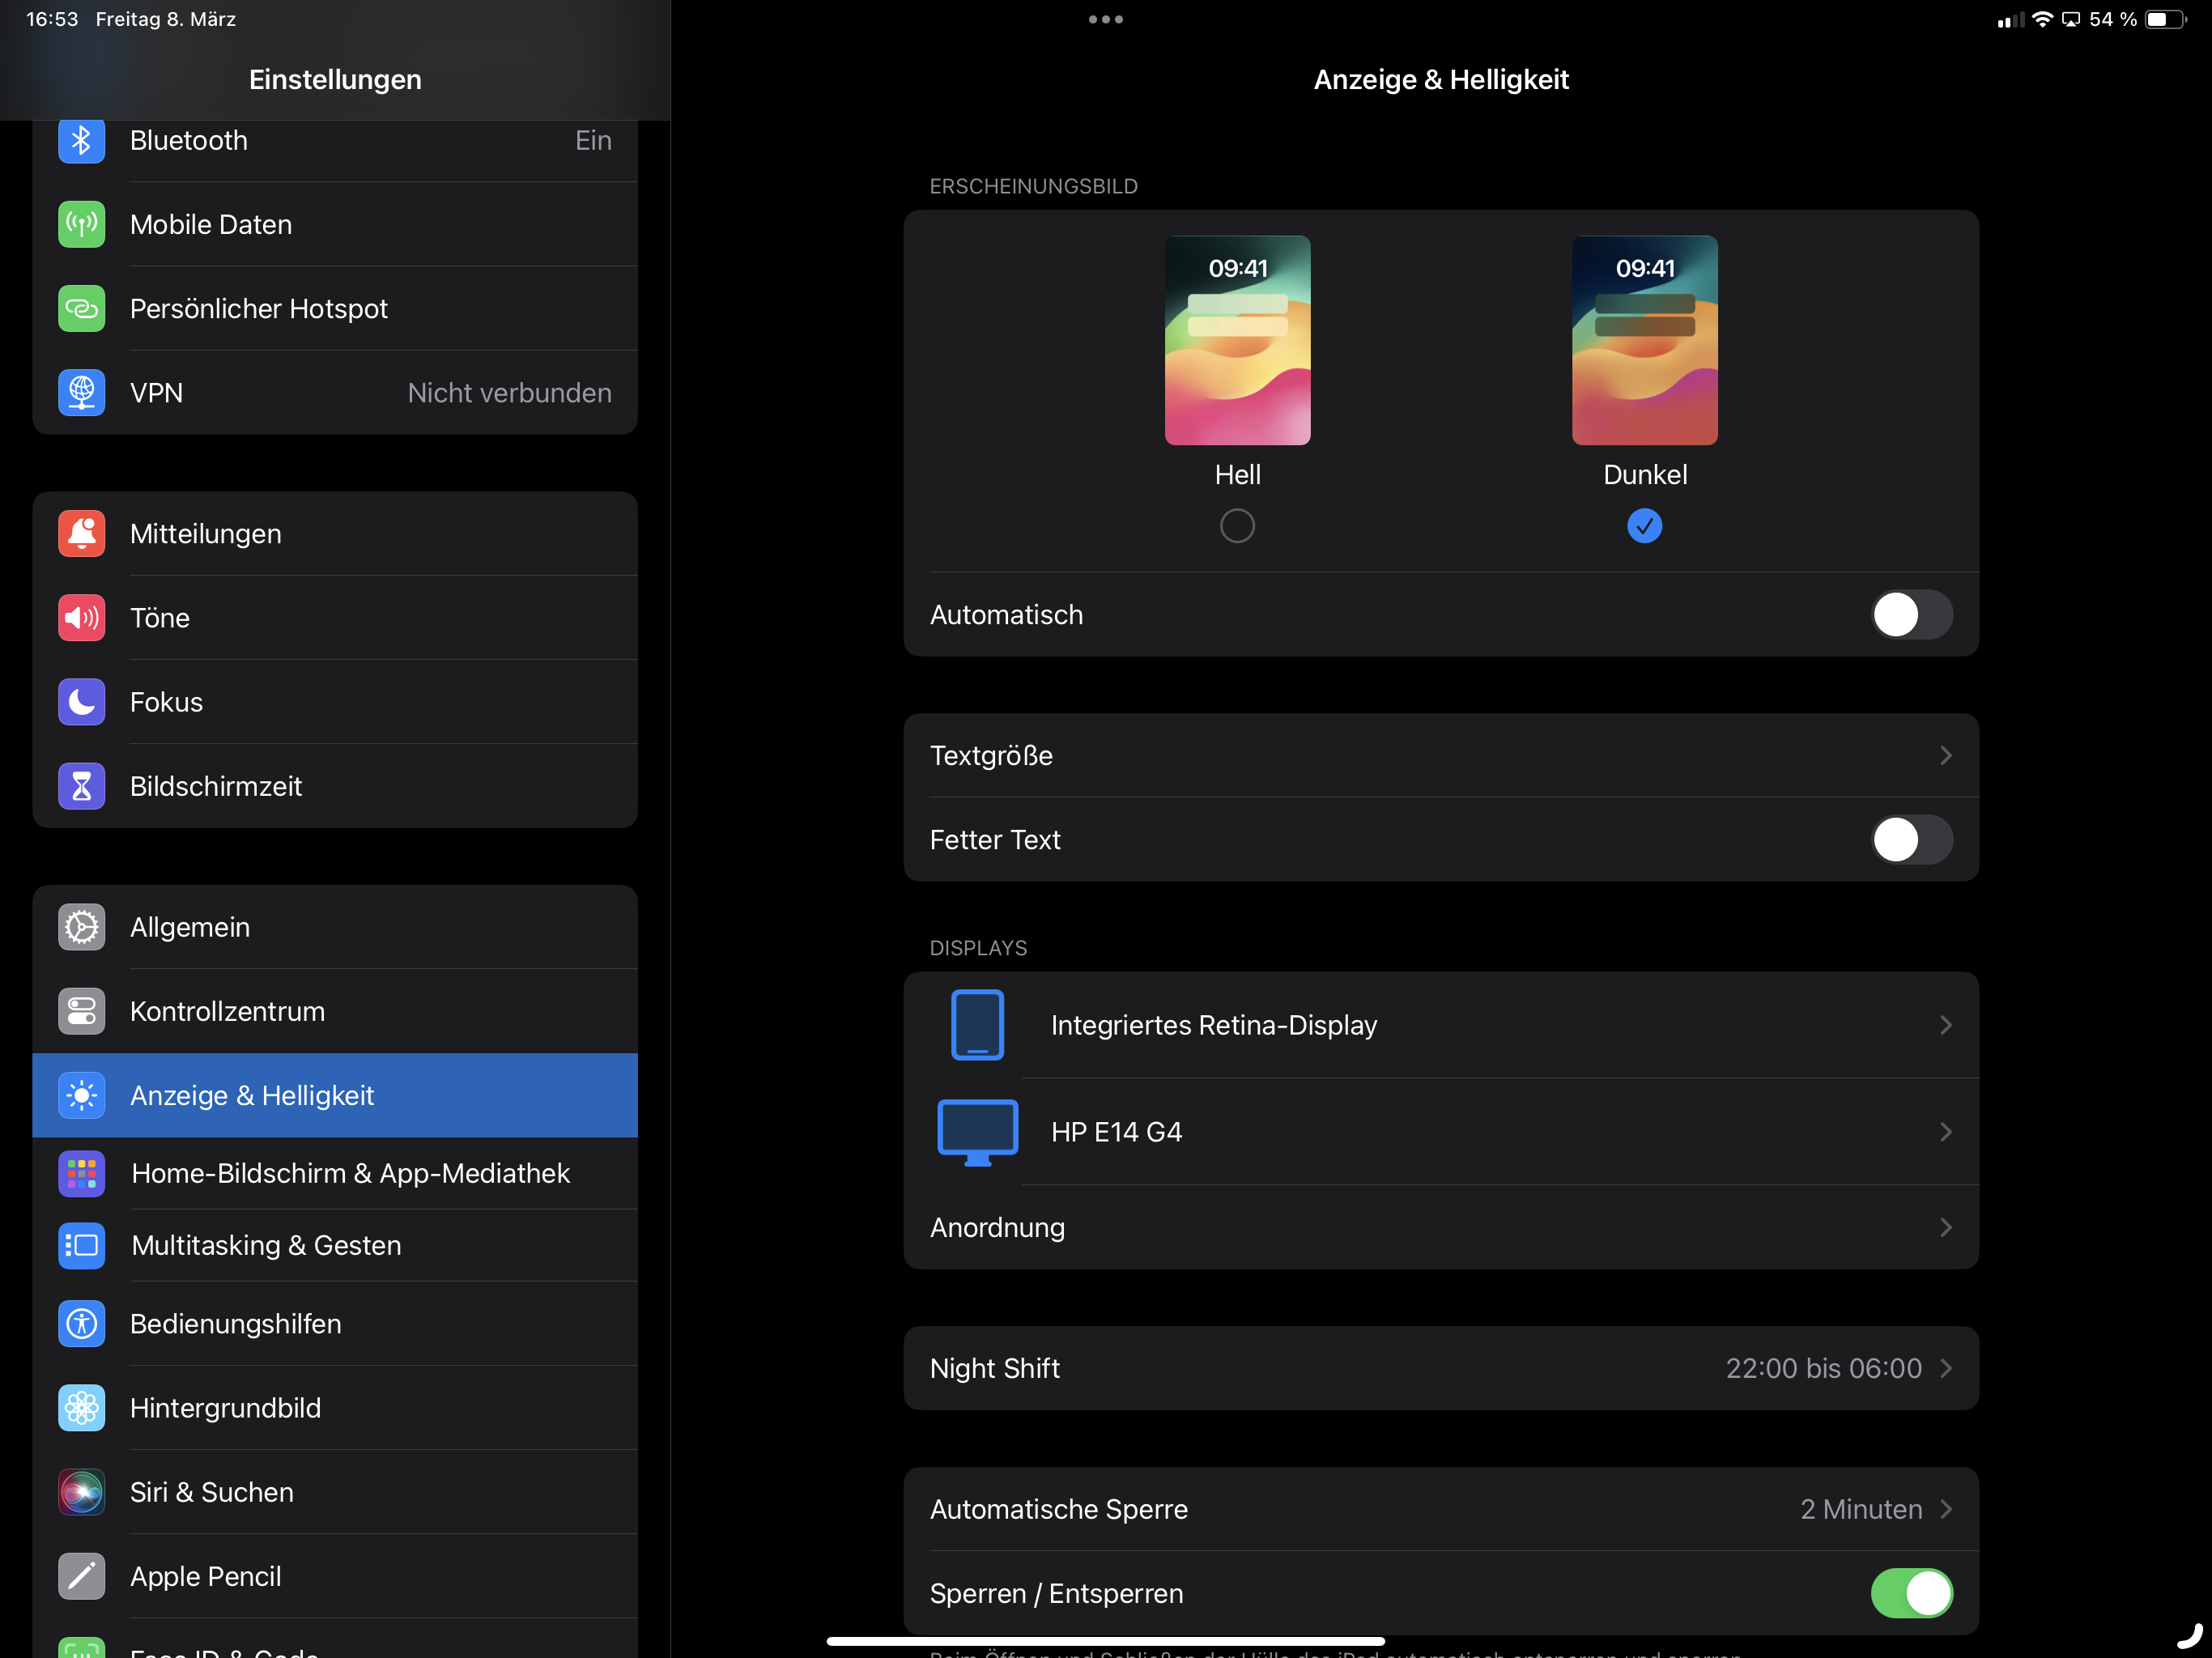This screenshot has height=1658, width=2212.
Task: Tap the Fokus moon icon
Action: [81, 702]
